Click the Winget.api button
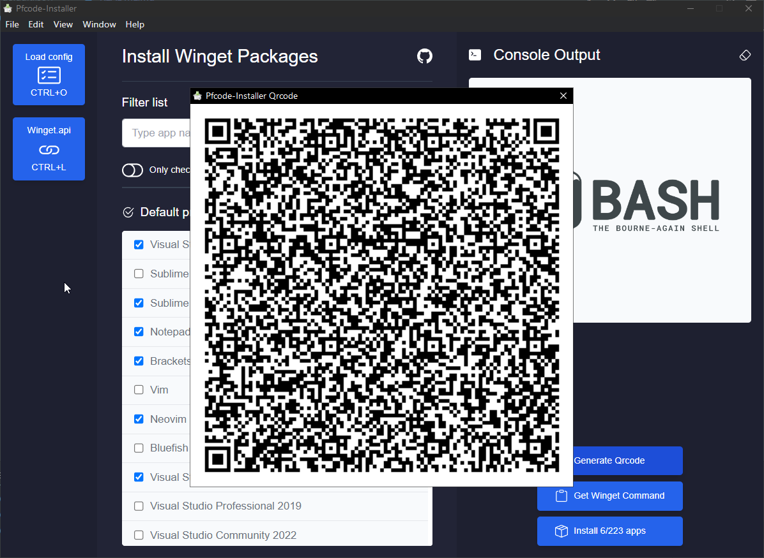Image resolution: width=764 pixels, height=558 pixels. coord(49,149)
